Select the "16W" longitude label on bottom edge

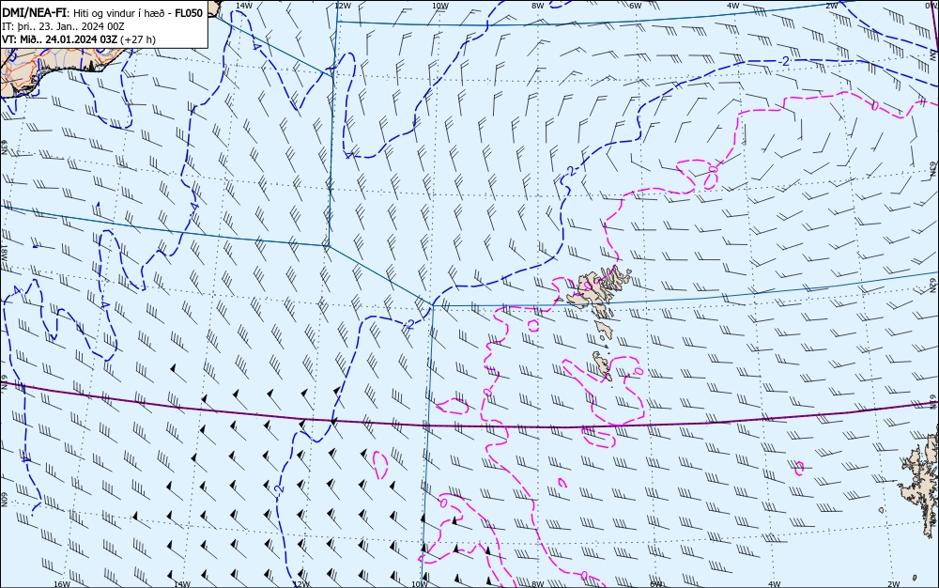coord(62,584)
